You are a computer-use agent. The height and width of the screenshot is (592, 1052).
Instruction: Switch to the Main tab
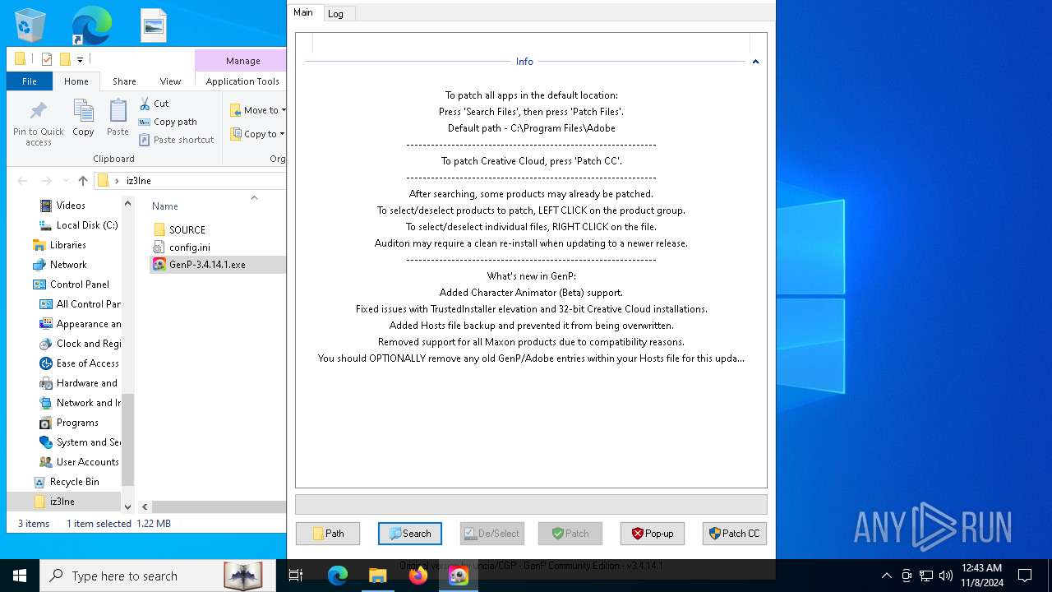303,12
